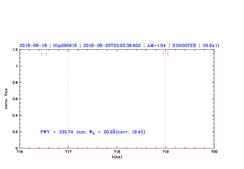The image size is (244, 169).
Task: Click the XSHOOTER instrument label
Action: 184,46
